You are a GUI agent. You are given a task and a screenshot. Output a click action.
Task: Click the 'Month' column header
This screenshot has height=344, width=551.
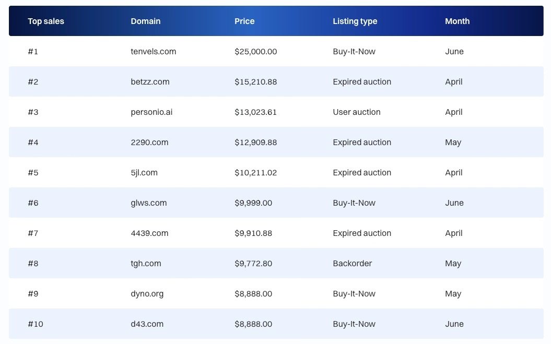click(457, 21)
